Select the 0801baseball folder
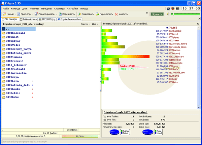Screen dimensions: 202x145 coord(13,33)
